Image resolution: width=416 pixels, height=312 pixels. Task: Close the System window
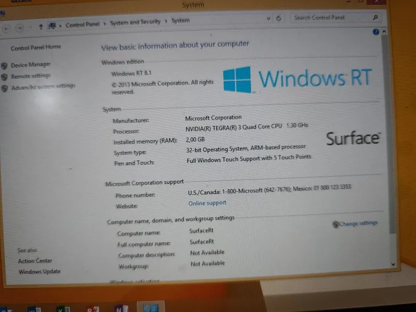pos(376,2)
